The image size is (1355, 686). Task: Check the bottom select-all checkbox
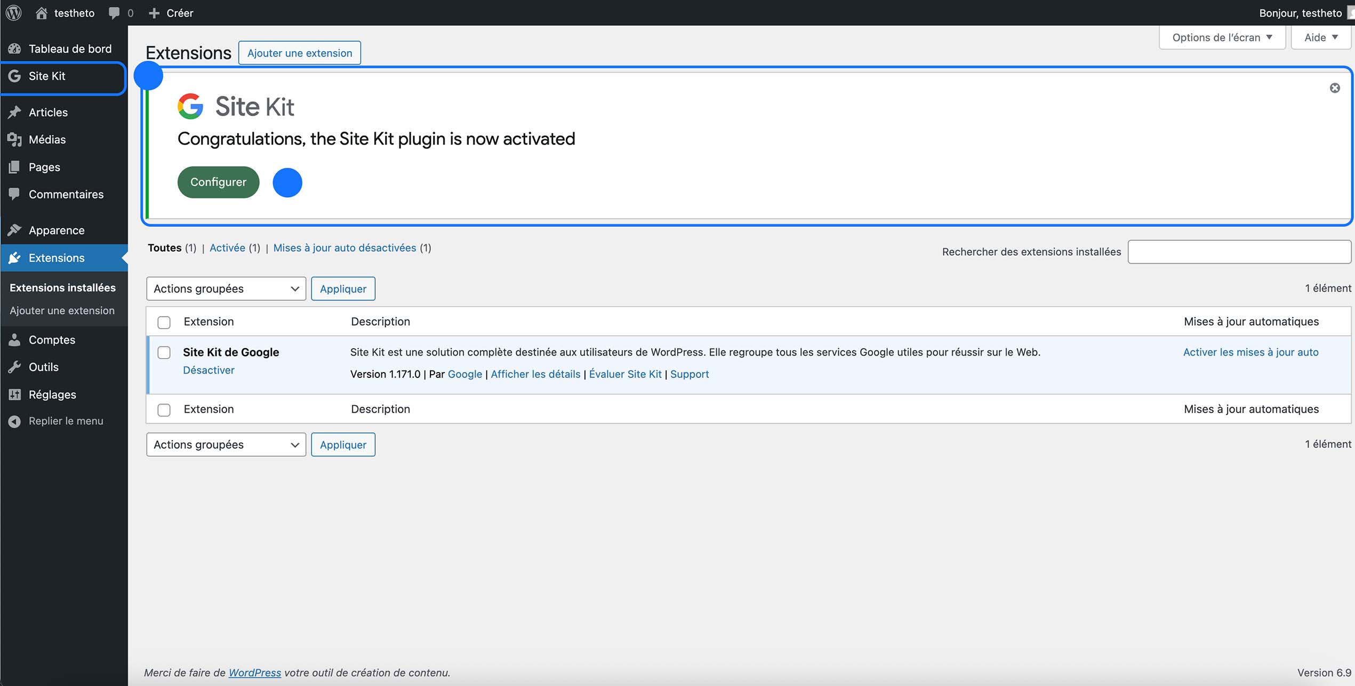click(x=164, y=409)
